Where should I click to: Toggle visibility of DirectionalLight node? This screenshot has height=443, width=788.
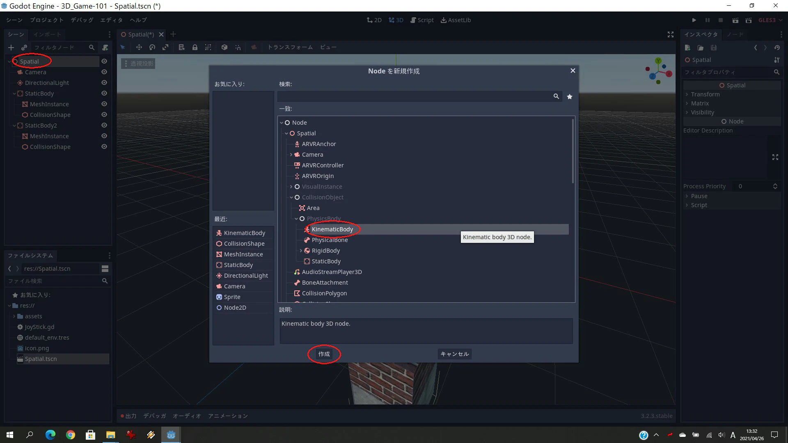pos(104,82)
